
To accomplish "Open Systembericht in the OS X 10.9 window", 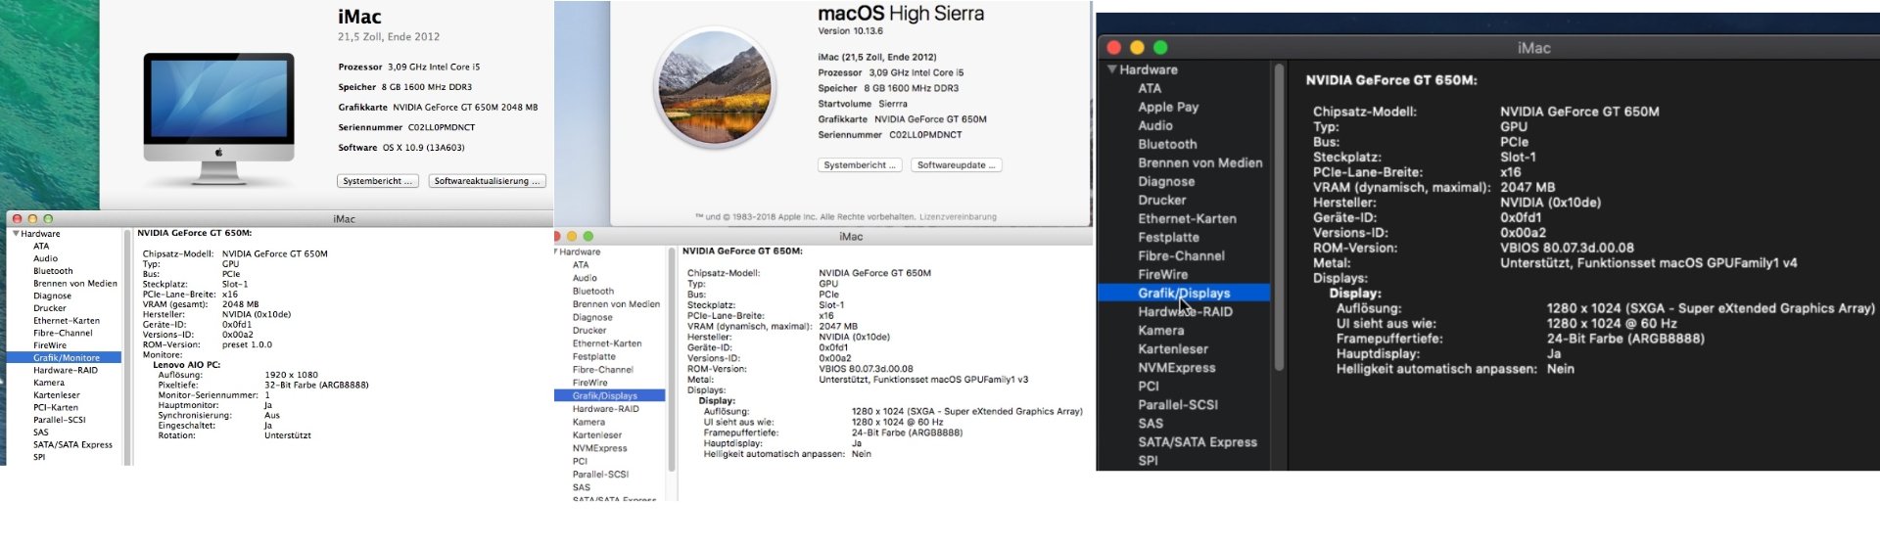I will click(378, 181).
